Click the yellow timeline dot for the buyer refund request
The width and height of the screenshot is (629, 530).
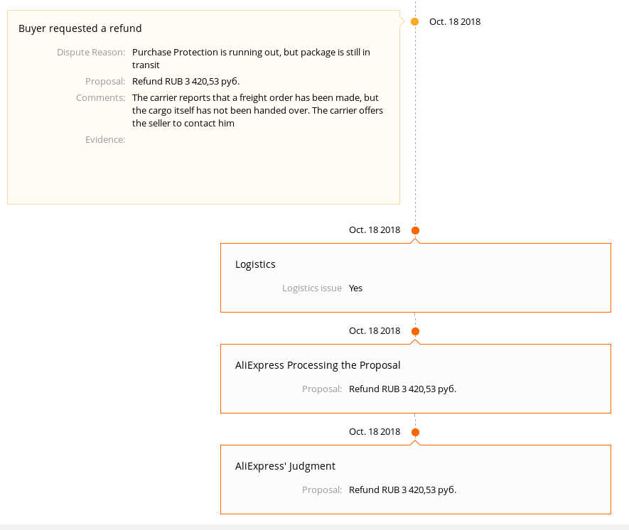pos(415,22)
